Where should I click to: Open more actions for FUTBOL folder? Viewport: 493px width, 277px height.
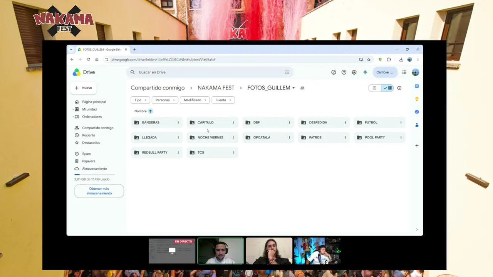[401, 122]
